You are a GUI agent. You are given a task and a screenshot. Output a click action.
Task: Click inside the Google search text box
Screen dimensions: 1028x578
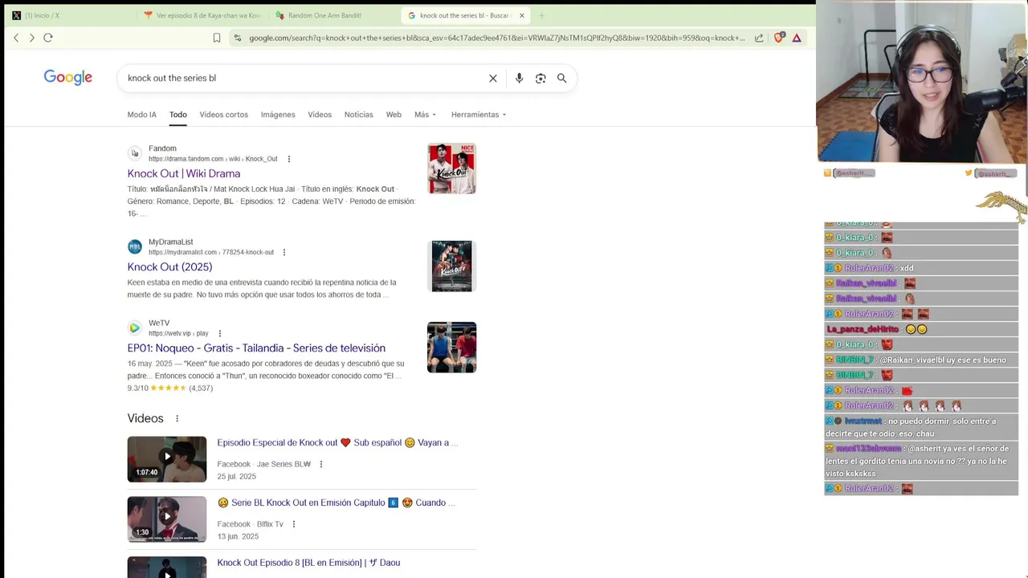(305, 78)
